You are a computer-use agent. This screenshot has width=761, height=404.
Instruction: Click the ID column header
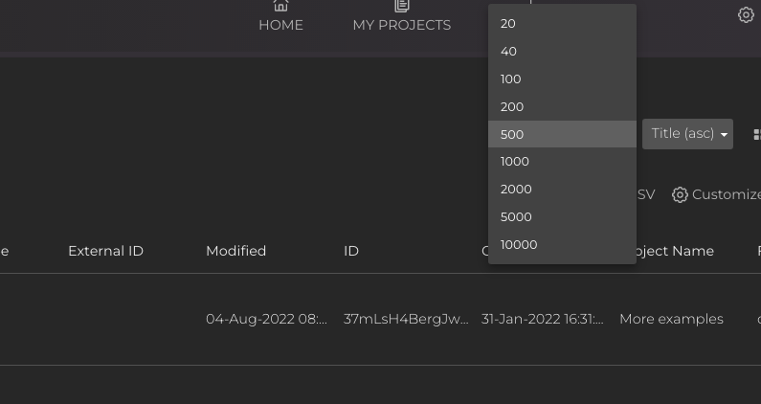351,251
